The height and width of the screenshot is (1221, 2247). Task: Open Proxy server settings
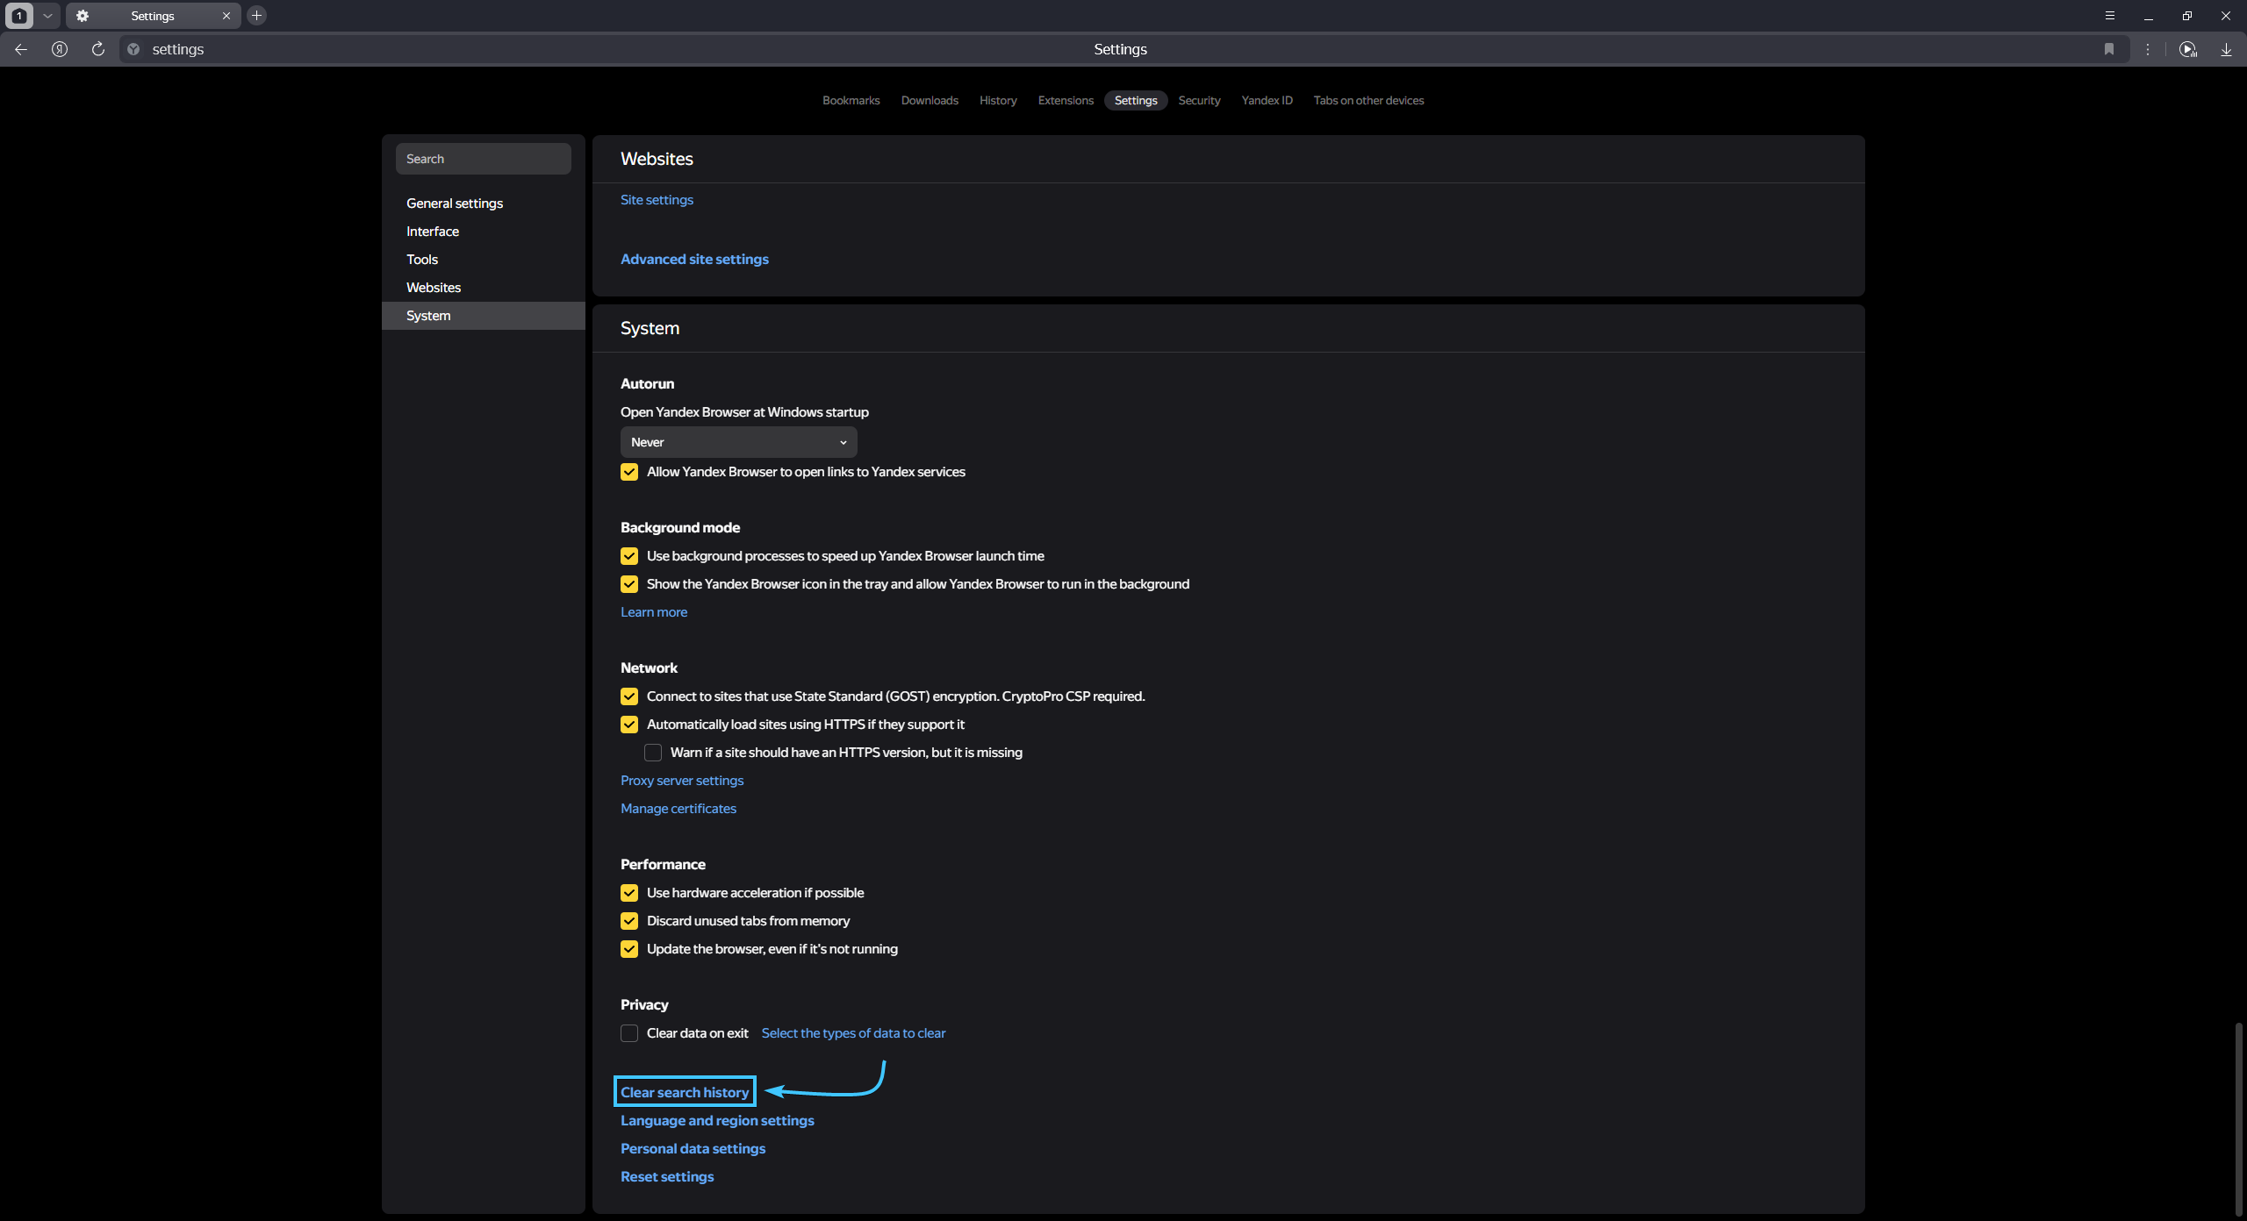(682, 780)
